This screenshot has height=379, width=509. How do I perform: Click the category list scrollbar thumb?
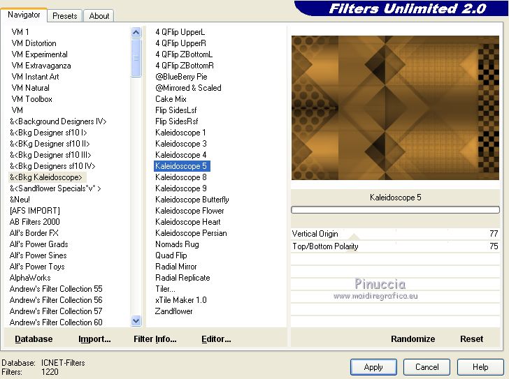coord(136,58)
